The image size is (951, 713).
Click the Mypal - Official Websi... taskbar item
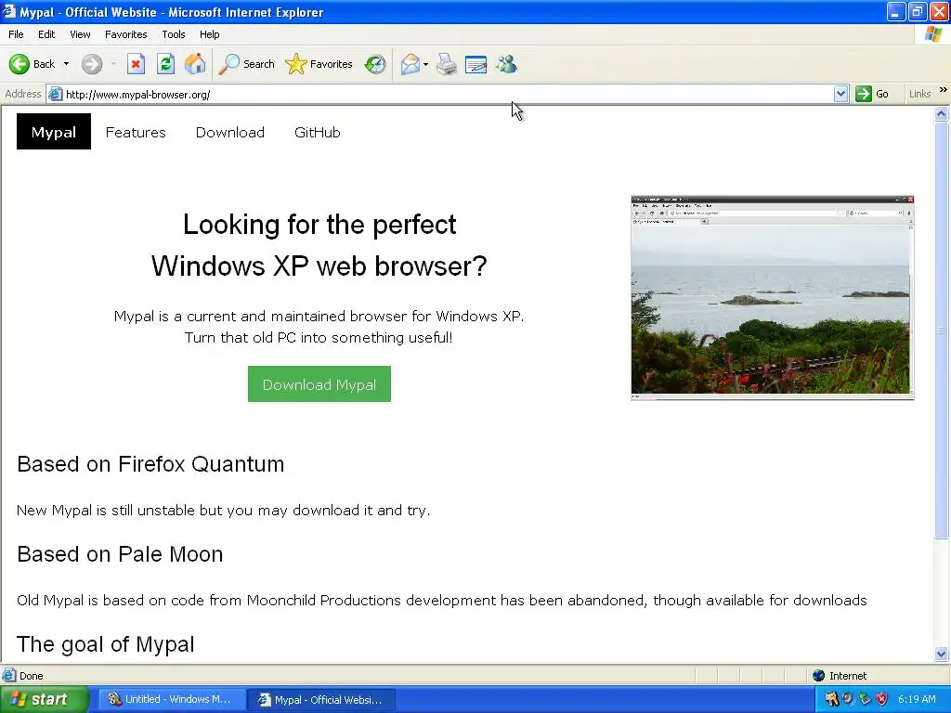321,700
